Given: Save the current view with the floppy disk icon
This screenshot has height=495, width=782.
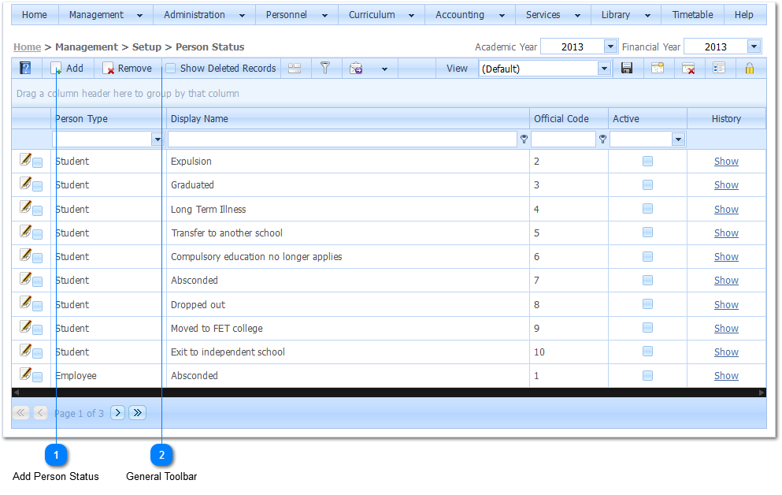Looking at the screenshot, I should coord(627,68).
